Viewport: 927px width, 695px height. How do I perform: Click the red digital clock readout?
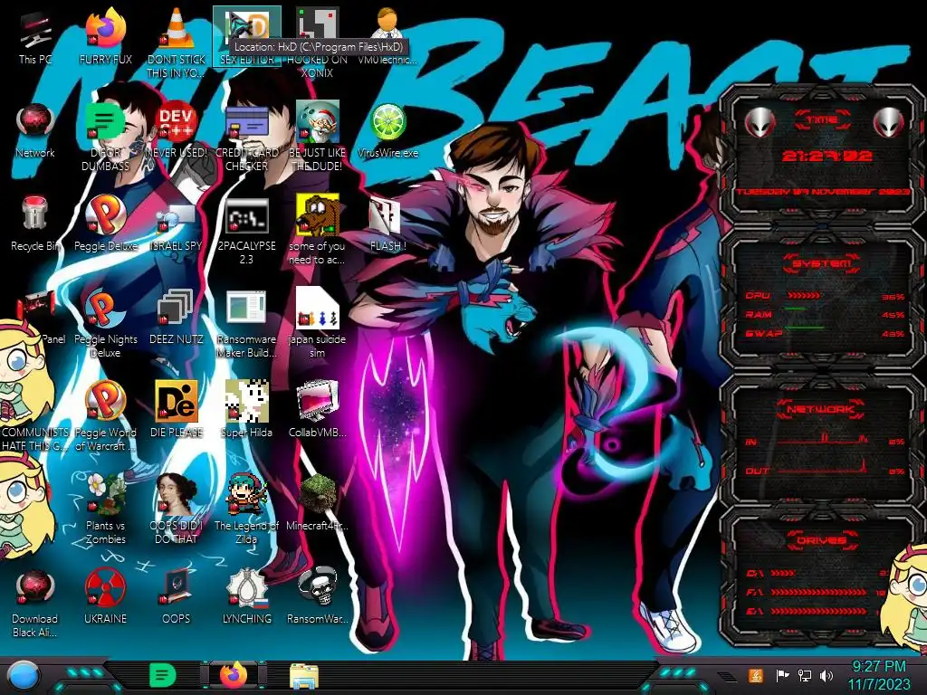tap(827, 156)
